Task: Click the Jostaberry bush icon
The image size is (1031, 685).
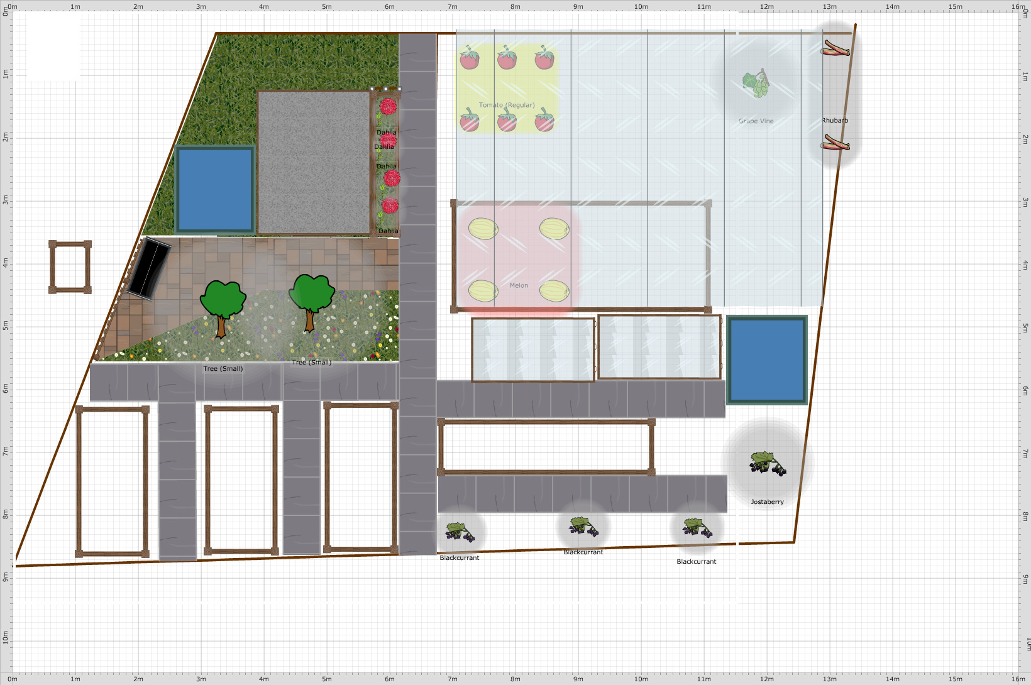Action: tap(768, 464)
